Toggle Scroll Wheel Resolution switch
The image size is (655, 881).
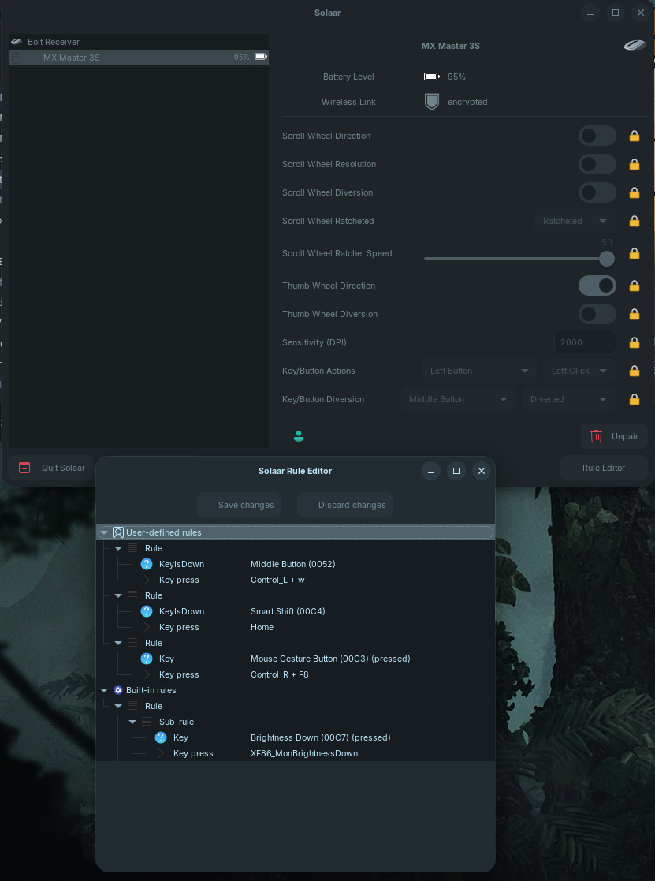(597, 164)
